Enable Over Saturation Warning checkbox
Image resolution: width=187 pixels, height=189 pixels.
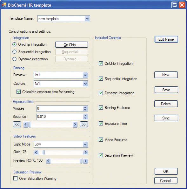point(16,178)
